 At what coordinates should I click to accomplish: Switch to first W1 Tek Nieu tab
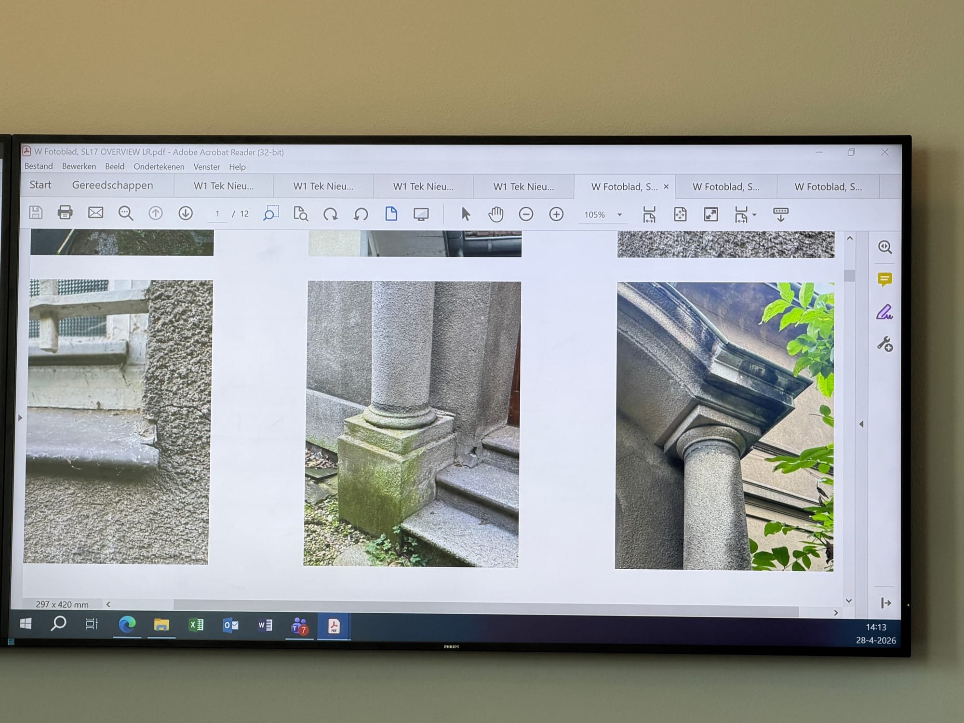click(224, 186)
